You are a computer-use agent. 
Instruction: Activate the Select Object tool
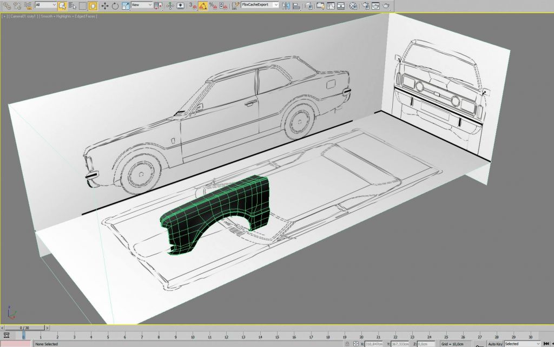62,5
